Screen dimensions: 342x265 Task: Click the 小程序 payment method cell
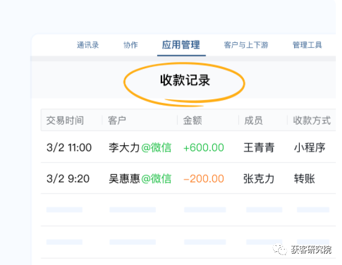[310, 148]
